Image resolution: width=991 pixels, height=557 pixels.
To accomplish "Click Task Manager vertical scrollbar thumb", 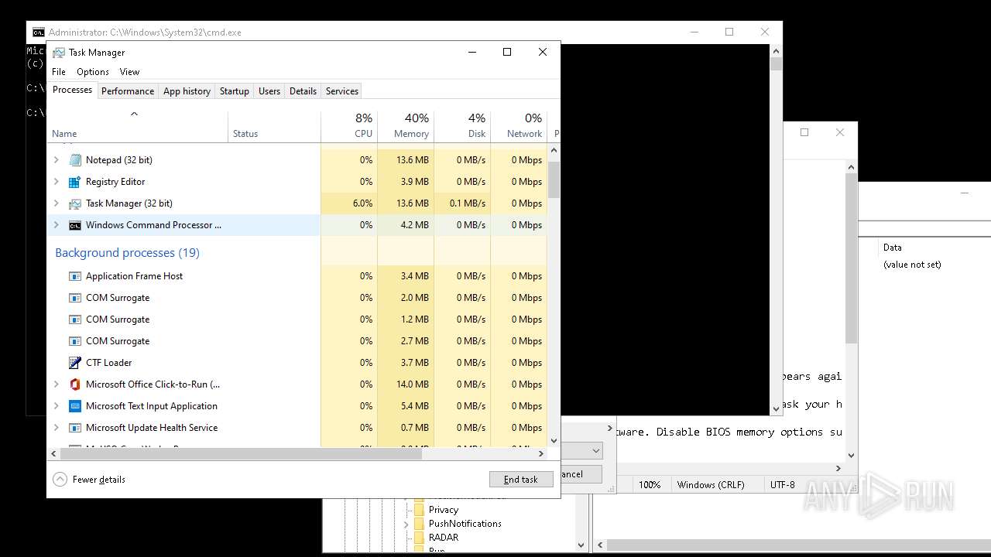I will [554, 179].
